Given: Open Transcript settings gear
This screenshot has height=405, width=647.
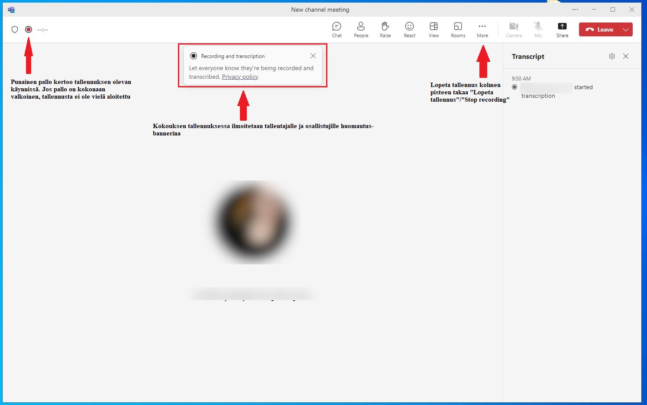Looking at the screenshot, I should (x=611, y=56).
